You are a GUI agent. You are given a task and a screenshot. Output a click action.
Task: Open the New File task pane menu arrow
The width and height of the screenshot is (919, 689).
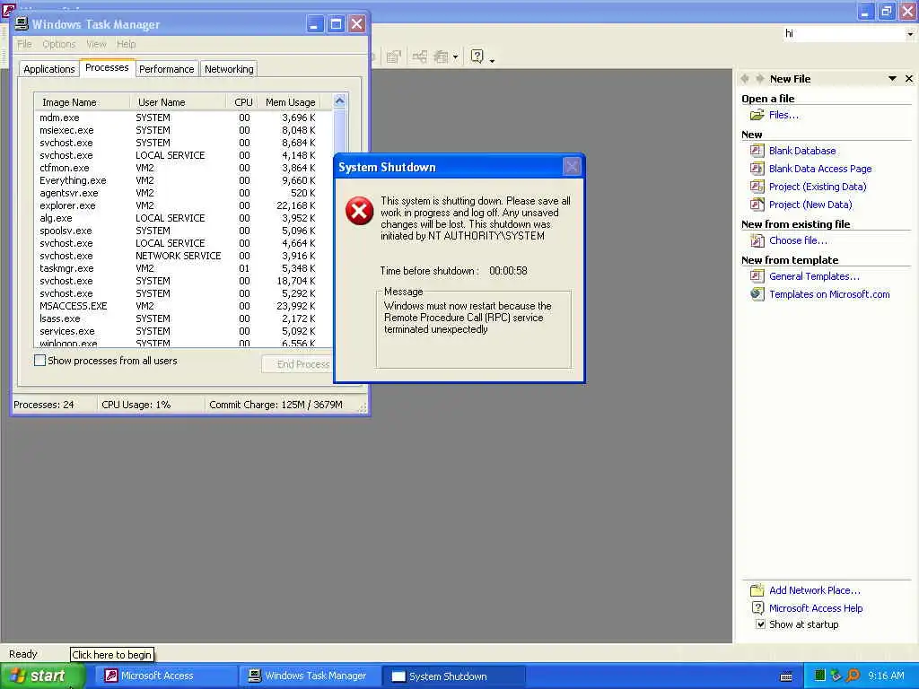click(x=892, y=79)
